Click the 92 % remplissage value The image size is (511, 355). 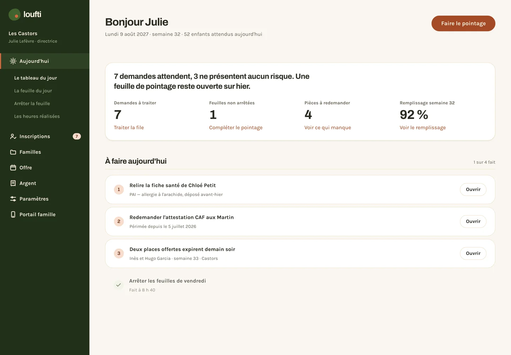coord(414,115)
